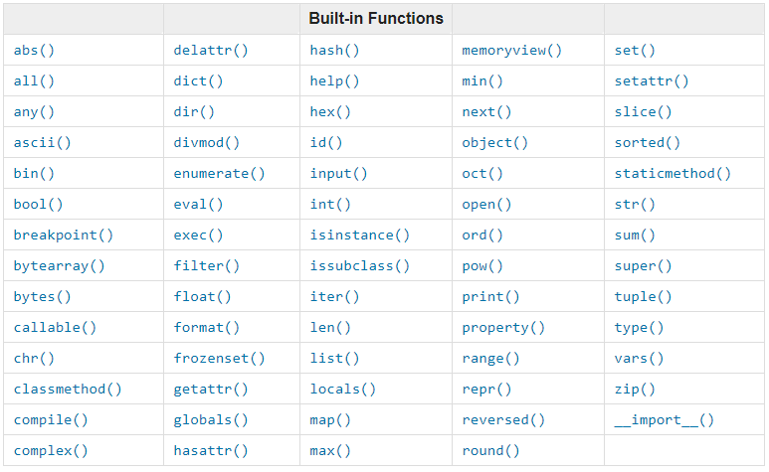Viewport: 769px width, 472px height.
Task: Follow the dict() link
Action: click(x=198, y=81)
